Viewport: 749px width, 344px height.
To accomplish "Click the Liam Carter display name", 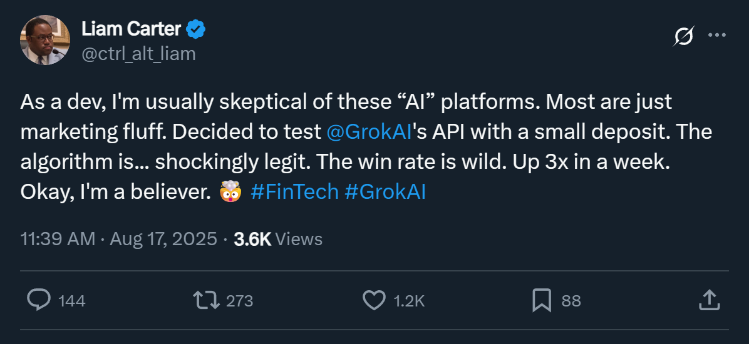I will tap(131, 29).
